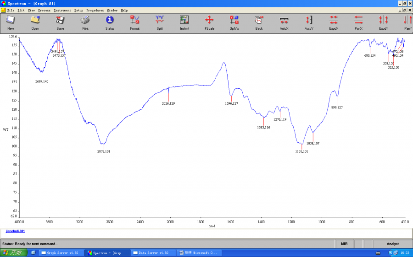The width and height of the screenshot is (413, 257).
Task: Show instrument Status info icon
Action: pos(110,23)
